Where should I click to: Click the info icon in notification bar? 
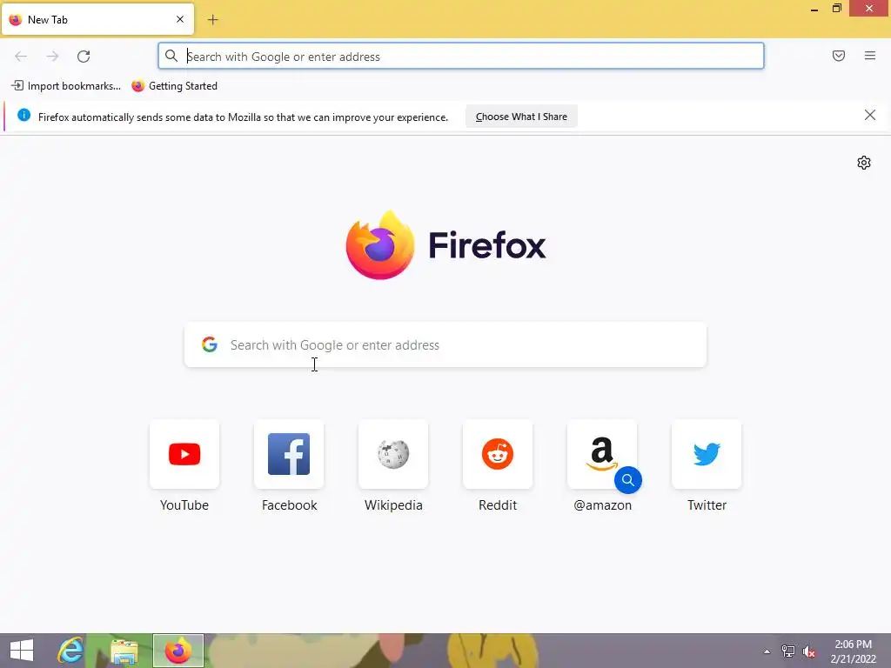(x=23, y=116)
